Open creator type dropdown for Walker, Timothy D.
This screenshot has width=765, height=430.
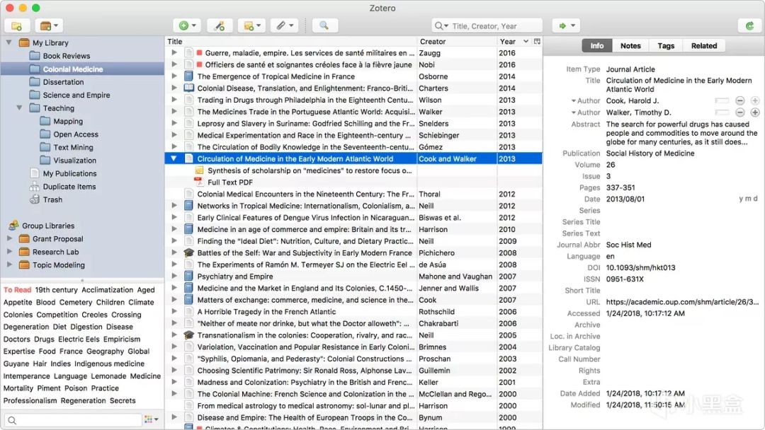(586, 112)
